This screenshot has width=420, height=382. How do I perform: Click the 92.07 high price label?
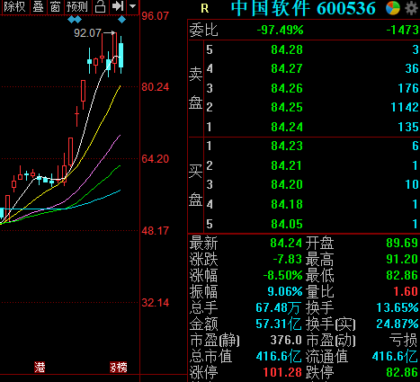pos(87,33)
